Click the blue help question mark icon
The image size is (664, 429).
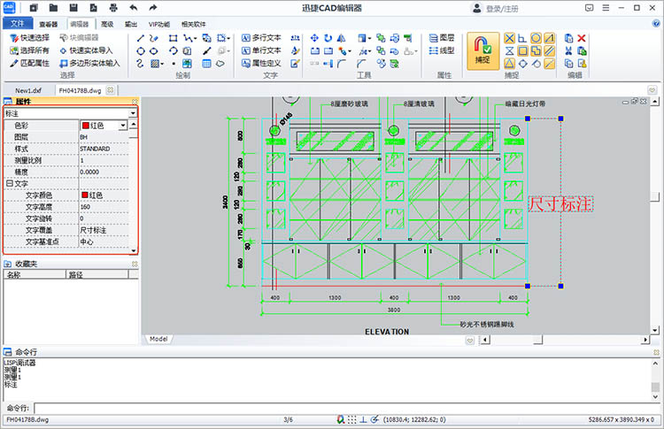(x=656, y=24)
